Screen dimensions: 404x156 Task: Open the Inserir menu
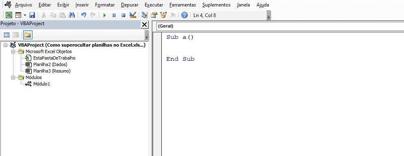pos(82,5)
